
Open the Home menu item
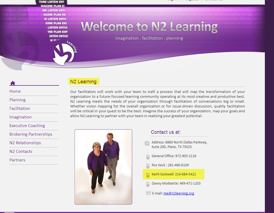click(x=15, y=91)
